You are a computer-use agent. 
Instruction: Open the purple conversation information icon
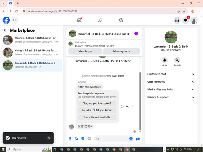pos(136,34)
